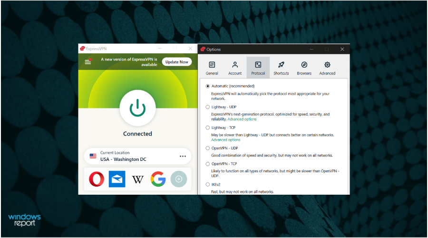Open the Google shortcut

click(x=158, y=179)
